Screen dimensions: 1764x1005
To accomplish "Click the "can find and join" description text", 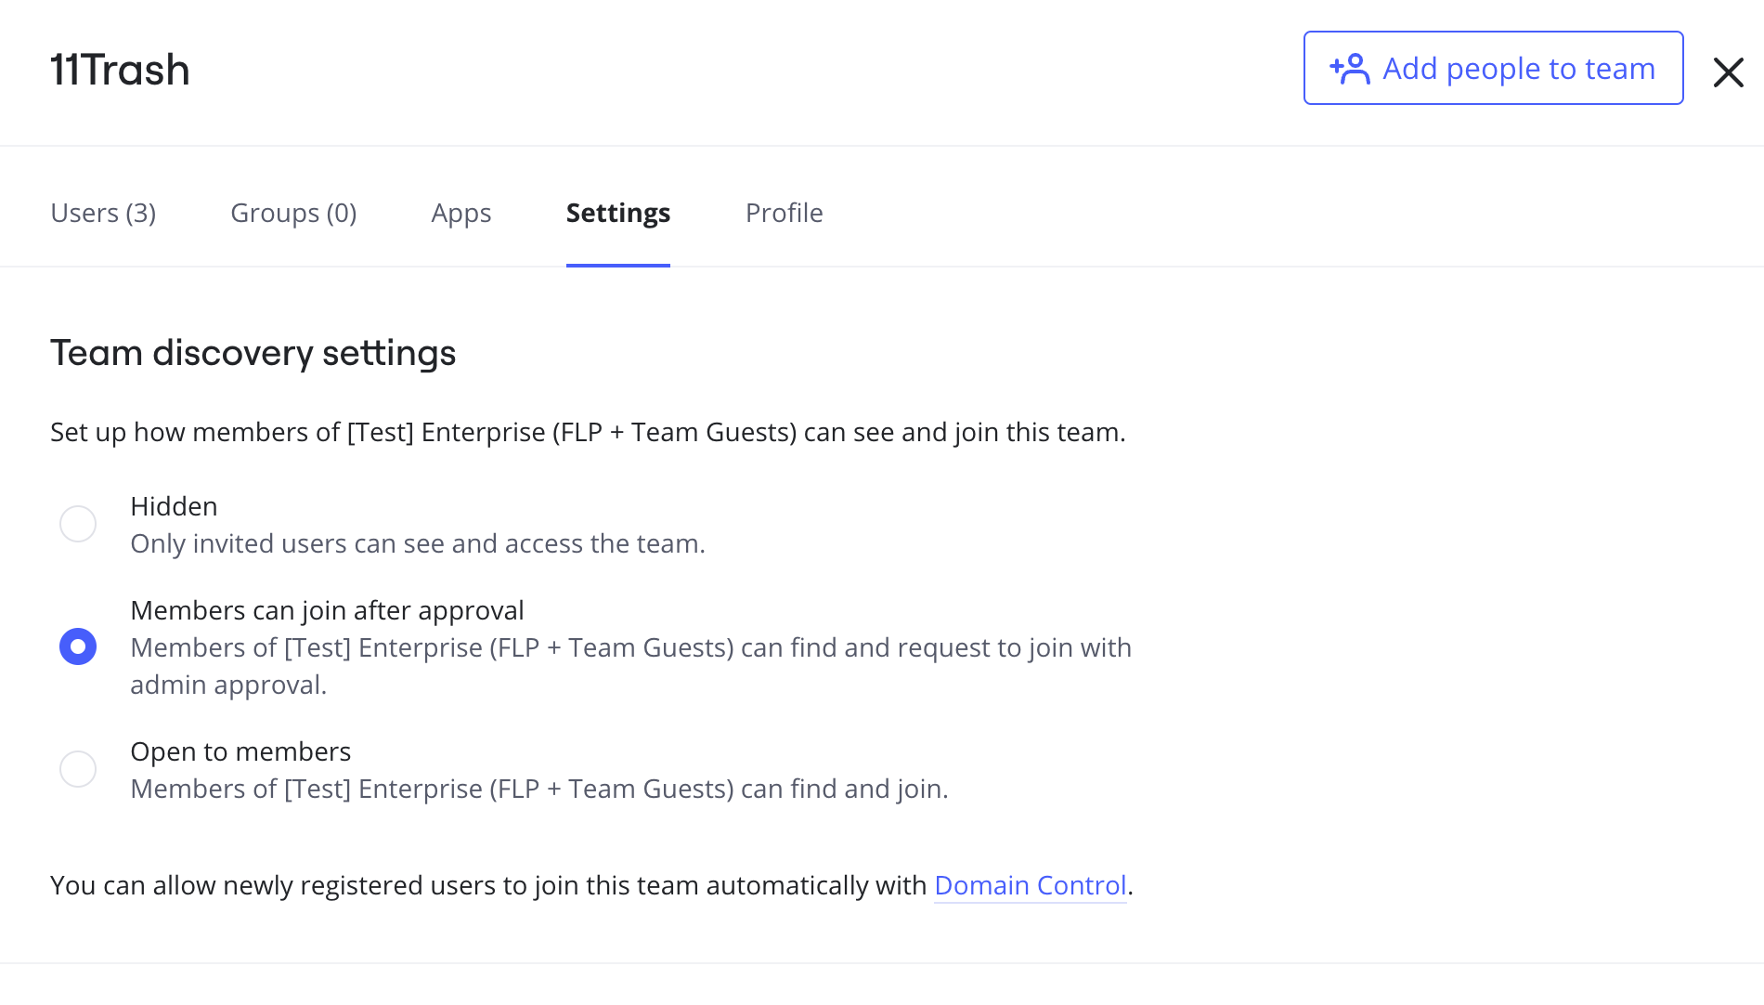I will 538,789.
